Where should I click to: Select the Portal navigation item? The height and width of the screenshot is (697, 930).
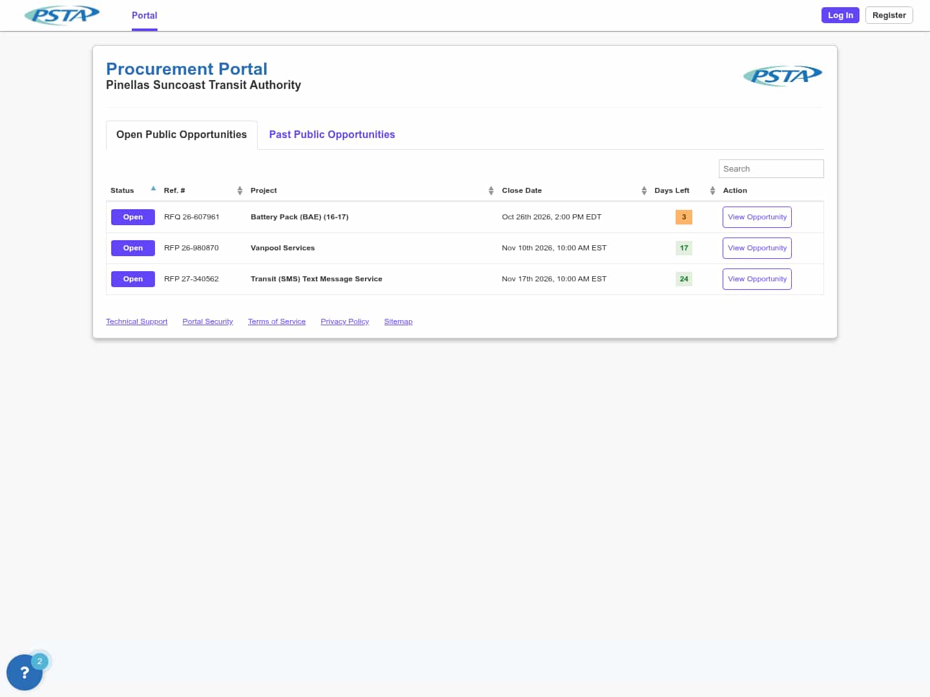click(x=145, y=15)
